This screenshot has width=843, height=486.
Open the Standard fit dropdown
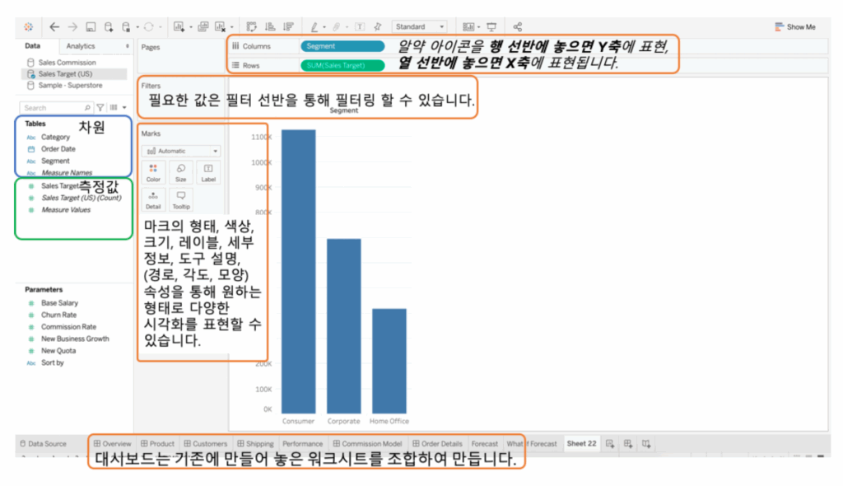click(419, 27)
